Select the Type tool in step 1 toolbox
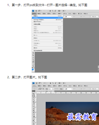The height and width of the screenshot is (125, 99). (33, 53)
